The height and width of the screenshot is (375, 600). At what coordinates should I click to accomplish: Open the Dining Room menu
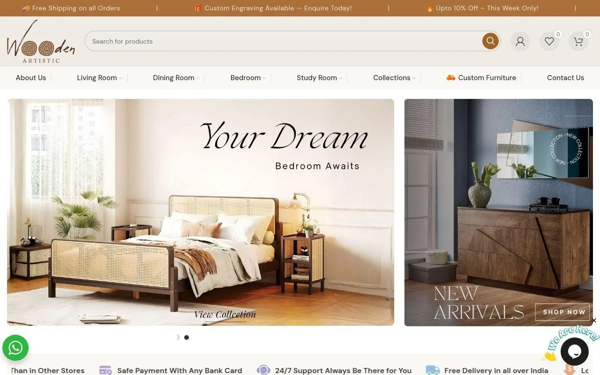pyautogui.click(x=173, y=78)
